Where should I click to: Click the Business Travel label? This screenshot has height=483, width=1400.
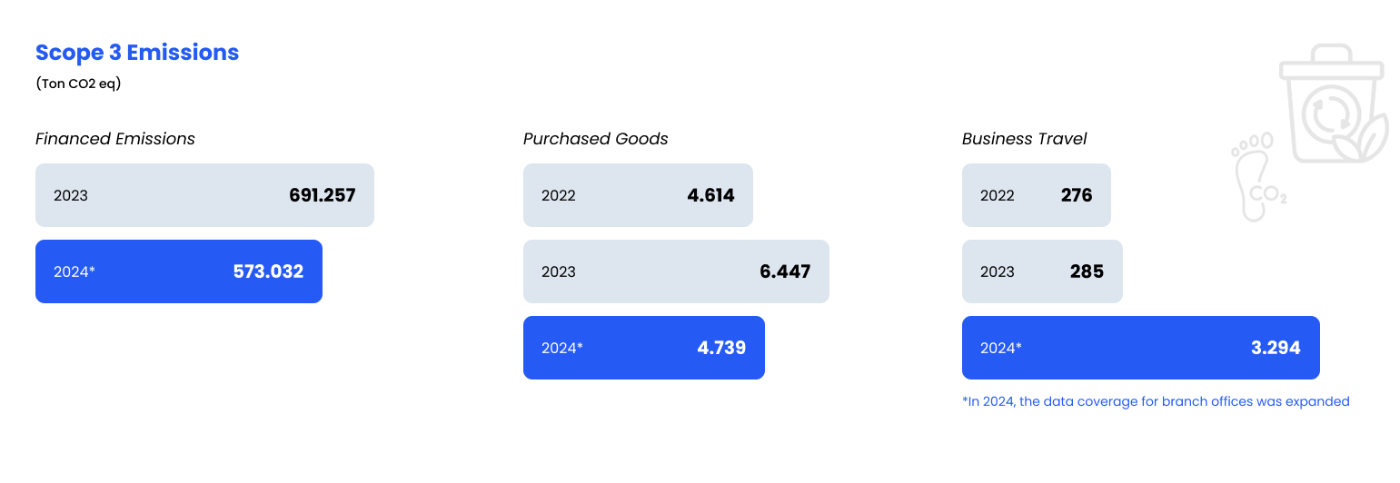[1025, 139]
